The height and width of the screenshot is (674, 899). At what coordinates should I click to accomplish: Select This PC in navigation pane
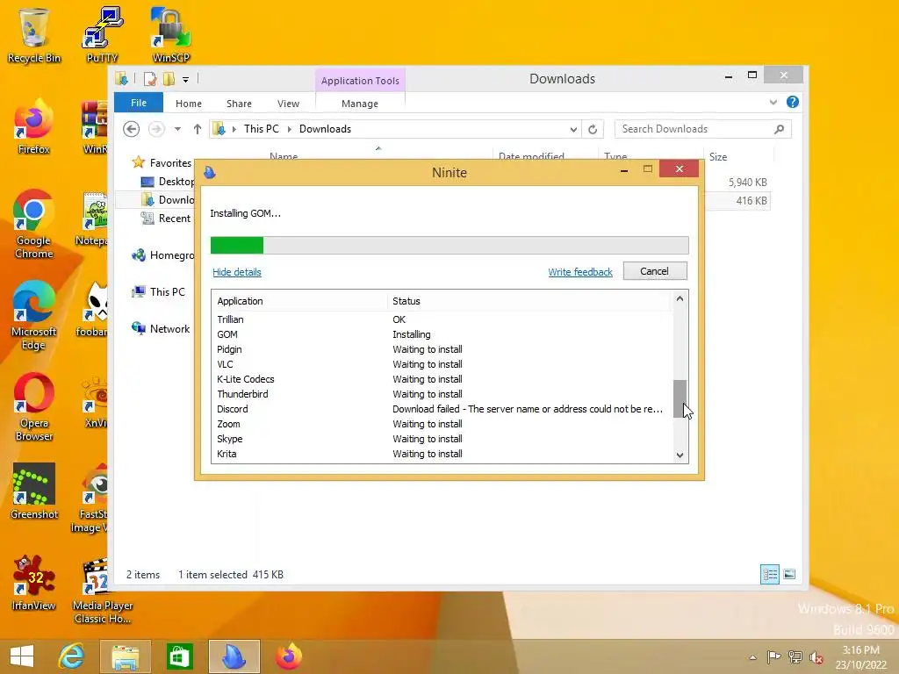coord(167,291)
